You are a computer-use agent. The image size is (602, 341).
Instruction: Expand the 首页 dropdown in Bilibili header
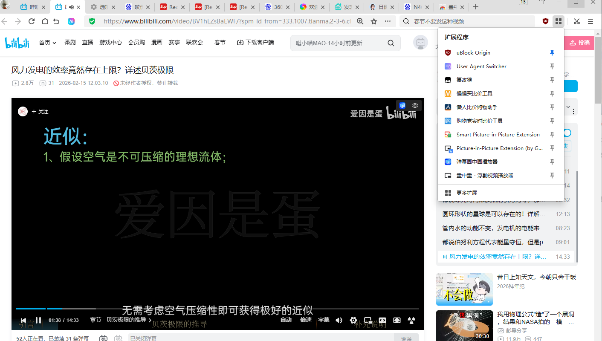47,43
